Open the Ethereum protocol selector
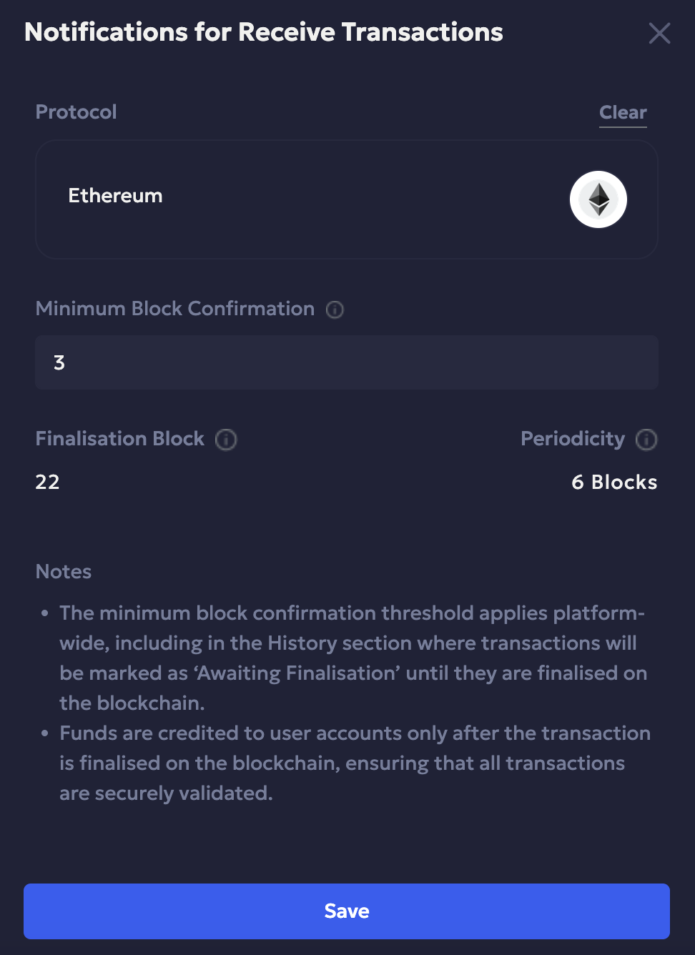The image size is (695, 955). coord(347,199)
